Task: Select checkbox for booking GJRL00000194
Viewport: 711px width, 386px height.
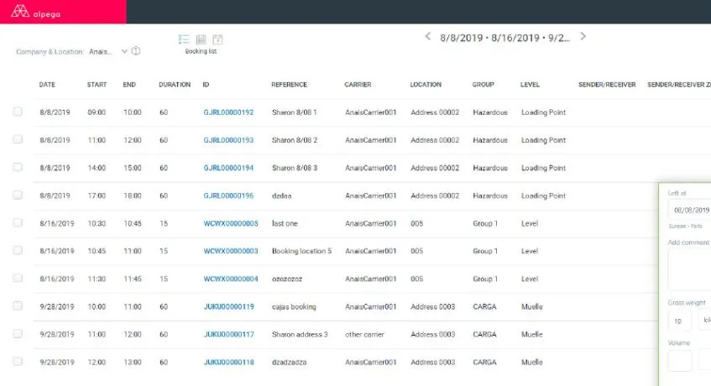Action: coord(18,167)
